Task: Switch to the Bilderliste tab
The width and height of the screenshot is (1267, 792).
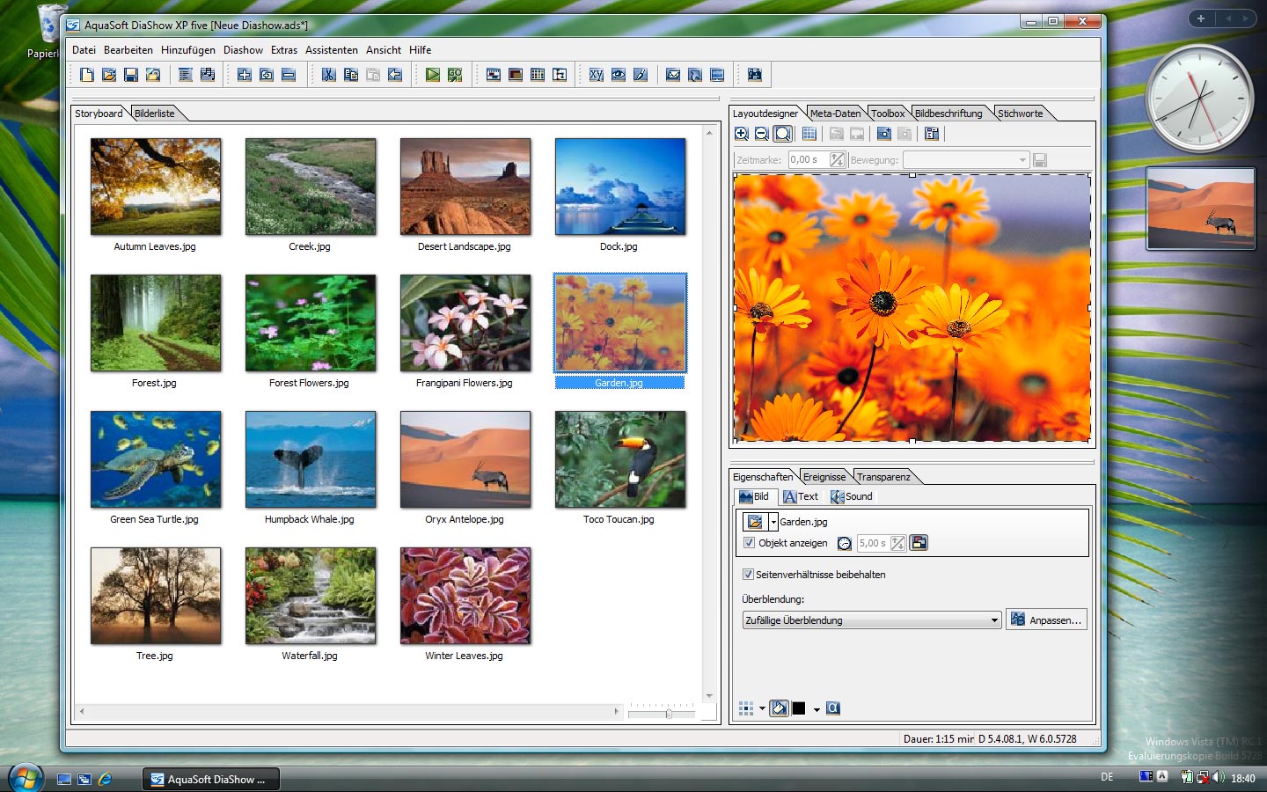Action: (x=155, y=114)
